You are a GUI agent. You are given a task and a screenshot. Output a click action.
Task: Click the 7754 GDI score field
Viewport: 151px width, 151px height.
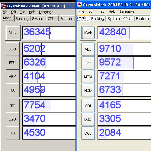49,106
